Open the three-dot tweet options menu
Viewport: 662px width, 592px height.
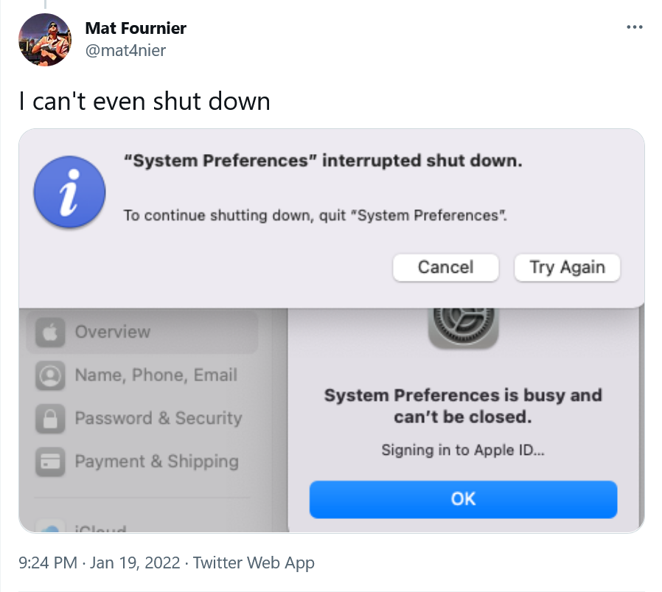(x=635, y=27)
